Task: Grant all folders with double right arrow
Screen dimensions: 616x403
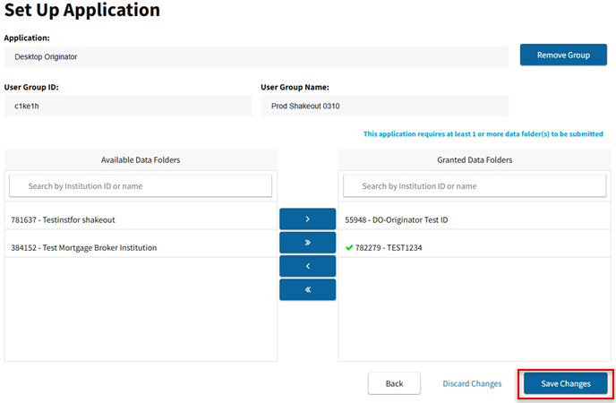Action: coord(308,243)
